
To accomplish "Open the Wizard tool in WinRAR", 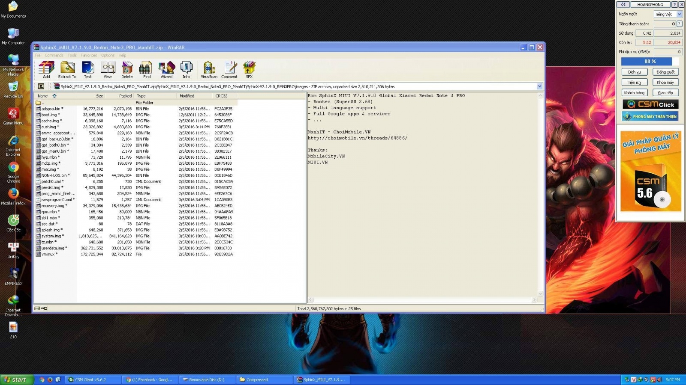I will point(166,69).
